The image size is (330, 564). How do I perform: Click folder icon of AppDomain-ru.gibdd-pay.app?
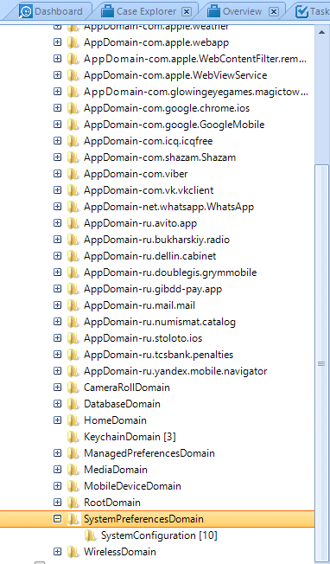73,289
